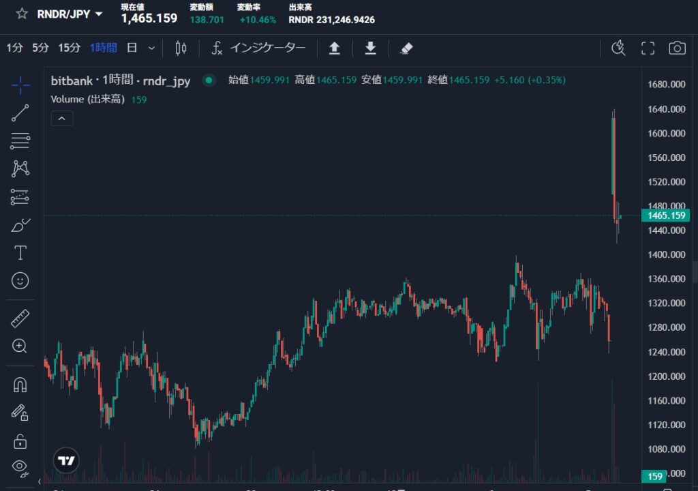Select the crosshair cursor tool

20,85
